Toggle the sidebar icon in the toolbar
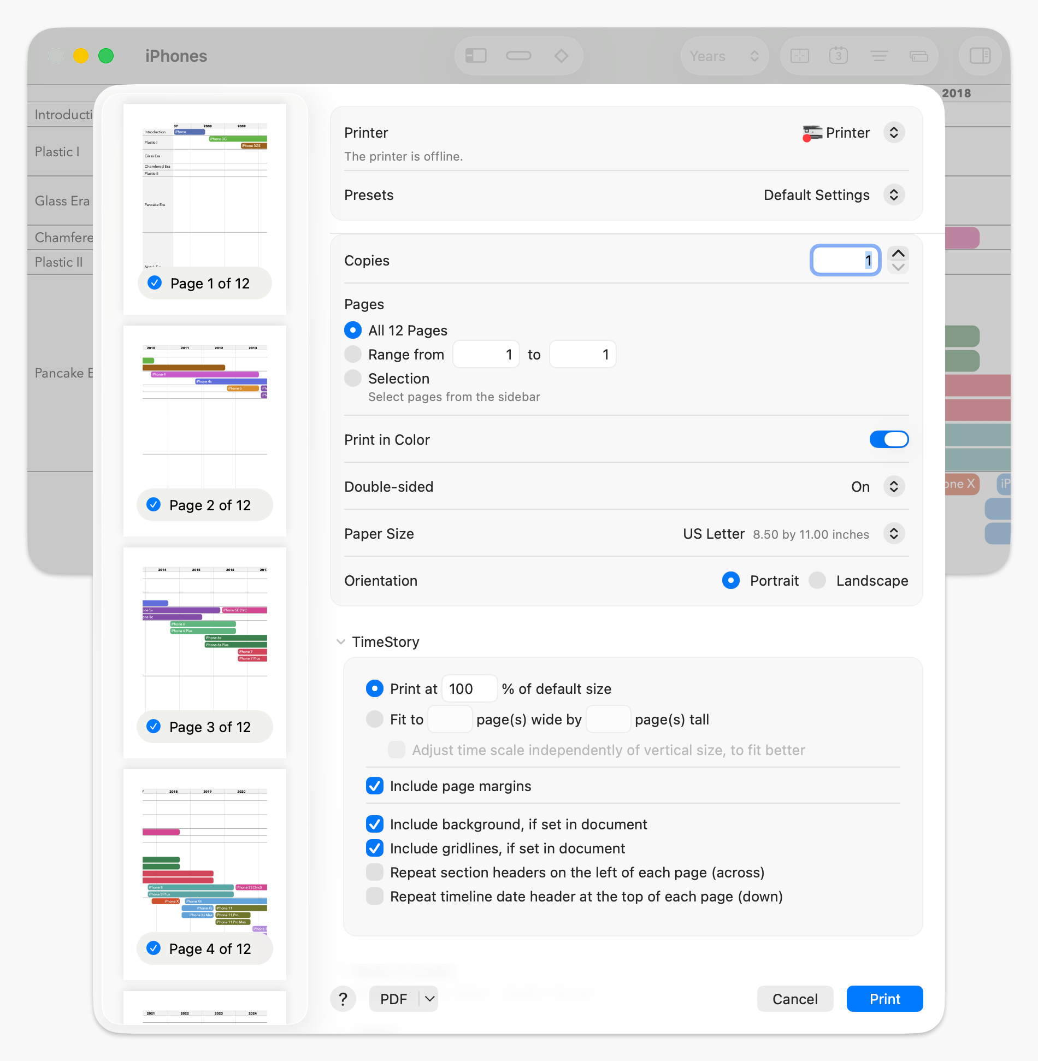 475,55
